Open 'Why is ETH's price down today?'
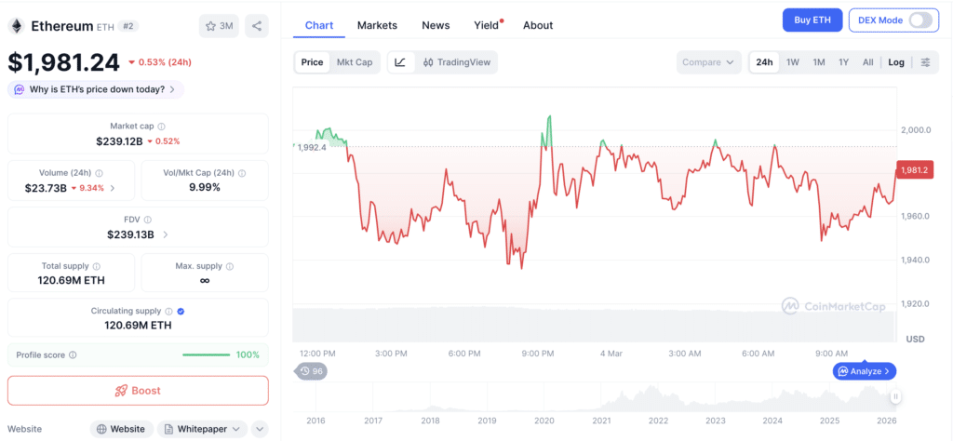 (x=96, y=89)
